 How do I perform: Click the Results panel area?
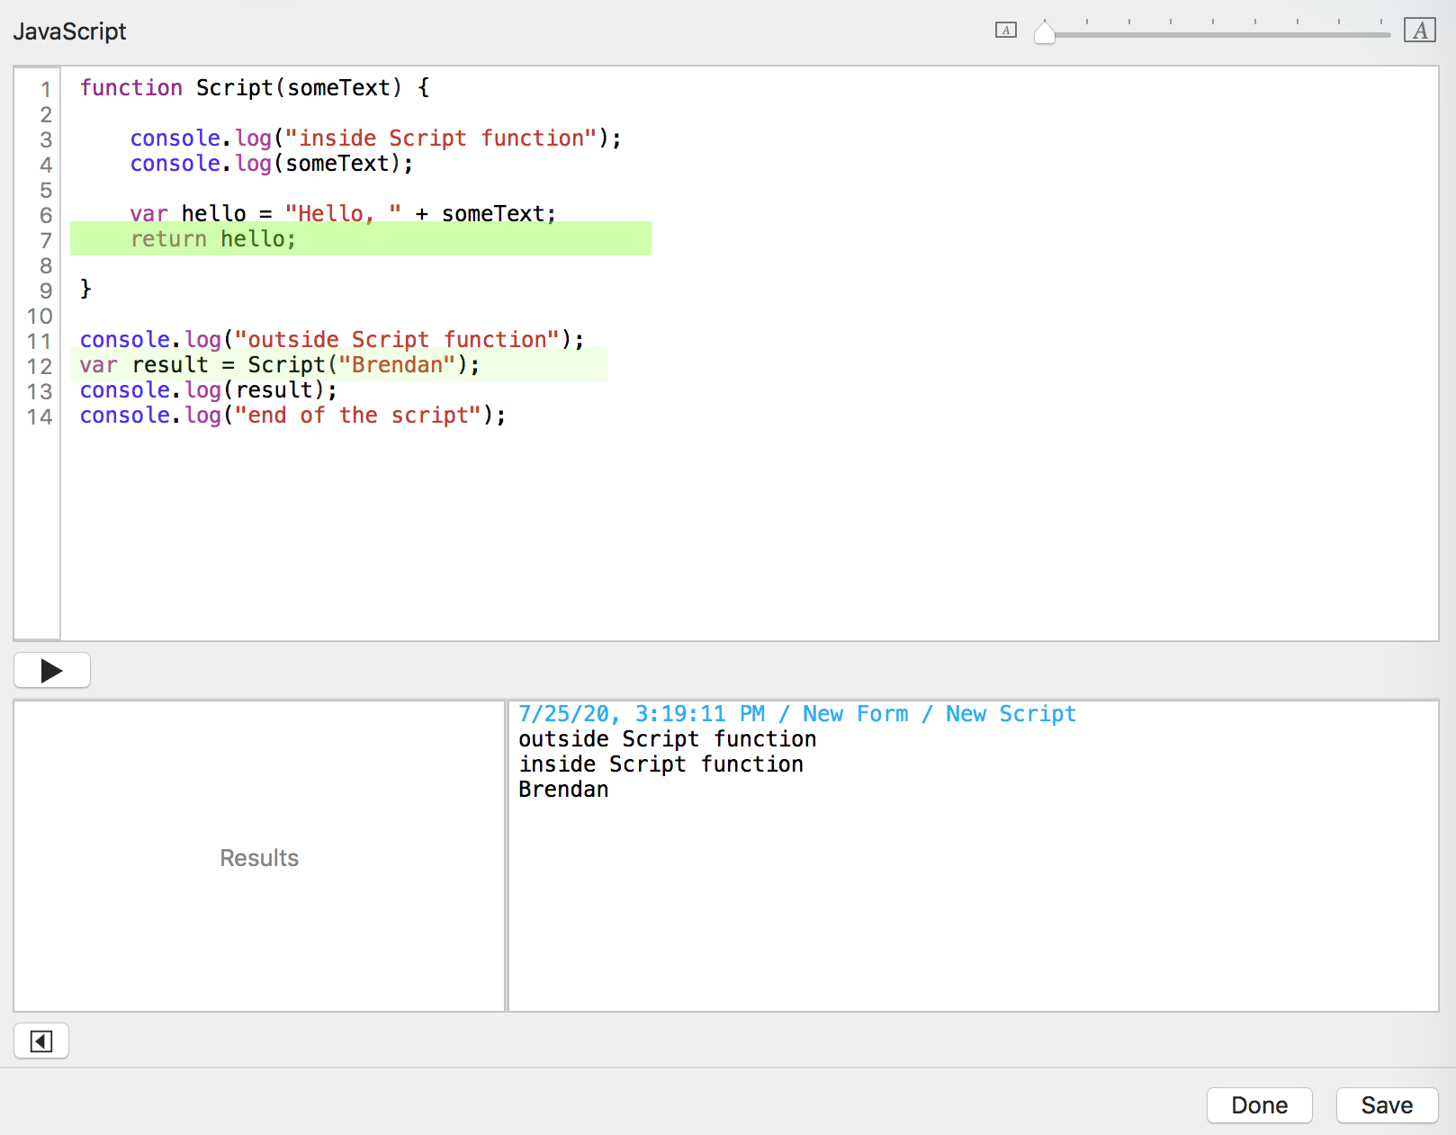coord(259,857)
